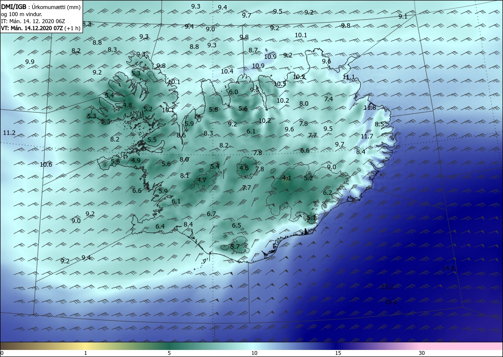Screen dimensions: 503x357
Task: Click the 1 label on the color scale
Action: (x=86, y=353)
